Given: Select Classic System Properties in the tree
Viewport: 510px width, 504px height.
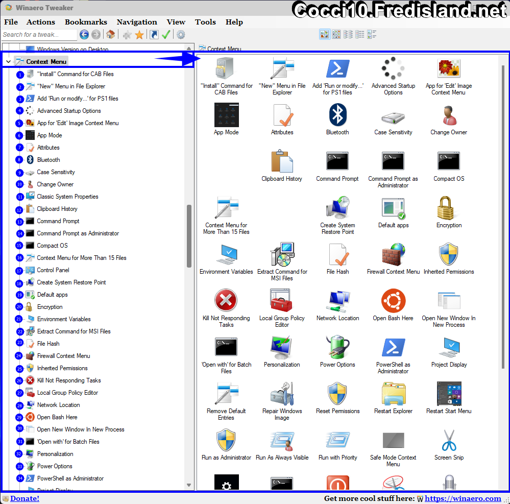Looking at the screenshot, I should click(x=67, y=197).
